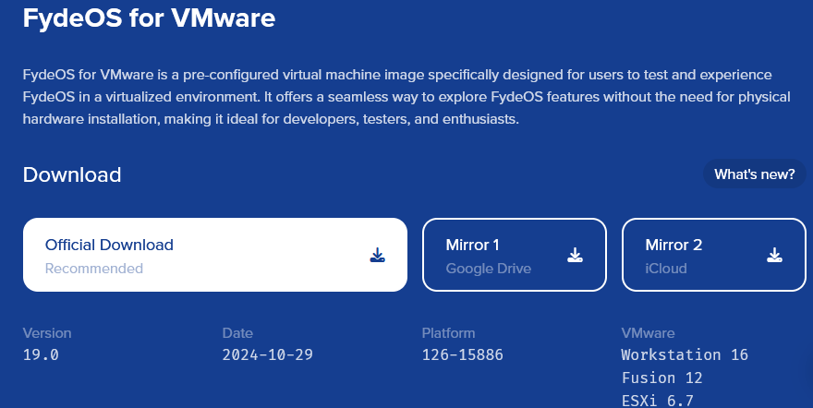Click the Recommended subtitle text
The height and width of the screenshot is (408, 813).
[94, 269]
